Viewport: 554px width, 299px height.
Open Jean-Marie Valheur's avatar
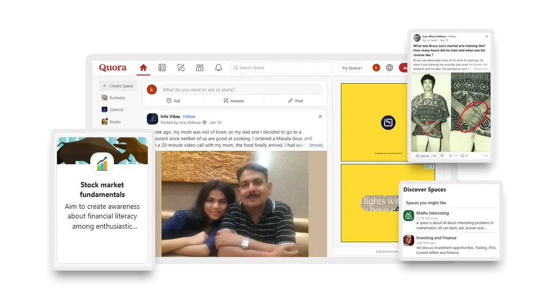(417, 38)
